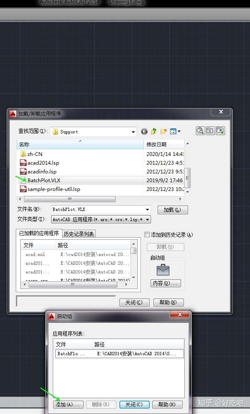Click 文件 column header in loaded applications
Screen dimensions: 250x414
coord(38,245)
